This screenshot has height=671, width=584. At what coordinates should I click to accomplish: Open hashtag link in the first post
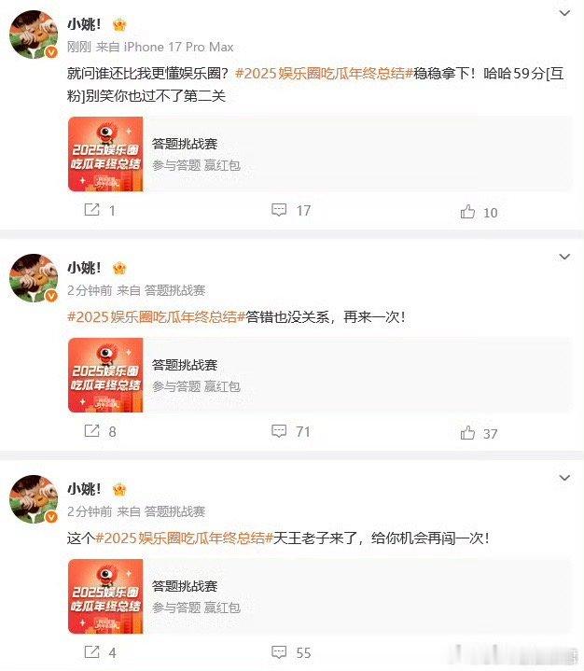click(324, 73)
